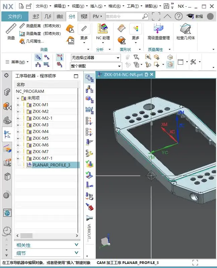Click Advanced Mass Management (高级重量管理) icon
Image resolution: width=217 pixels, height=268 pixels.
[158, 30]
